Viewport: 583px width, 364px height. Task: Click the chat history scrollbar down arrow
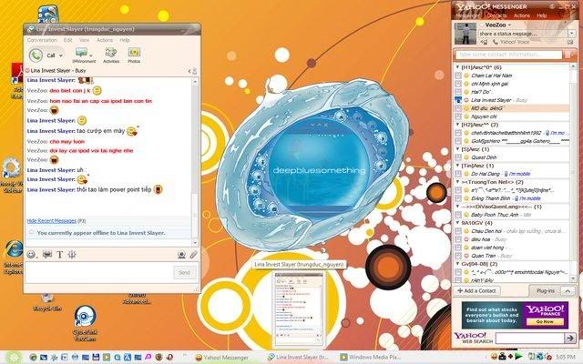pos(195,243)
